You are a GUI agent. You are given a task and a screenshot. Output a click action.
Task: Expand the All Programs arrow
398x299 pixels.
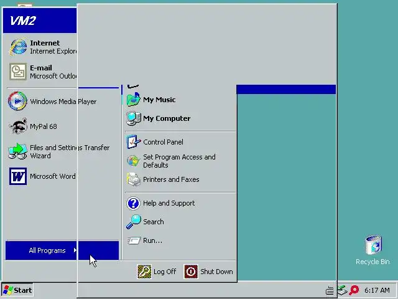click(75, 250)
